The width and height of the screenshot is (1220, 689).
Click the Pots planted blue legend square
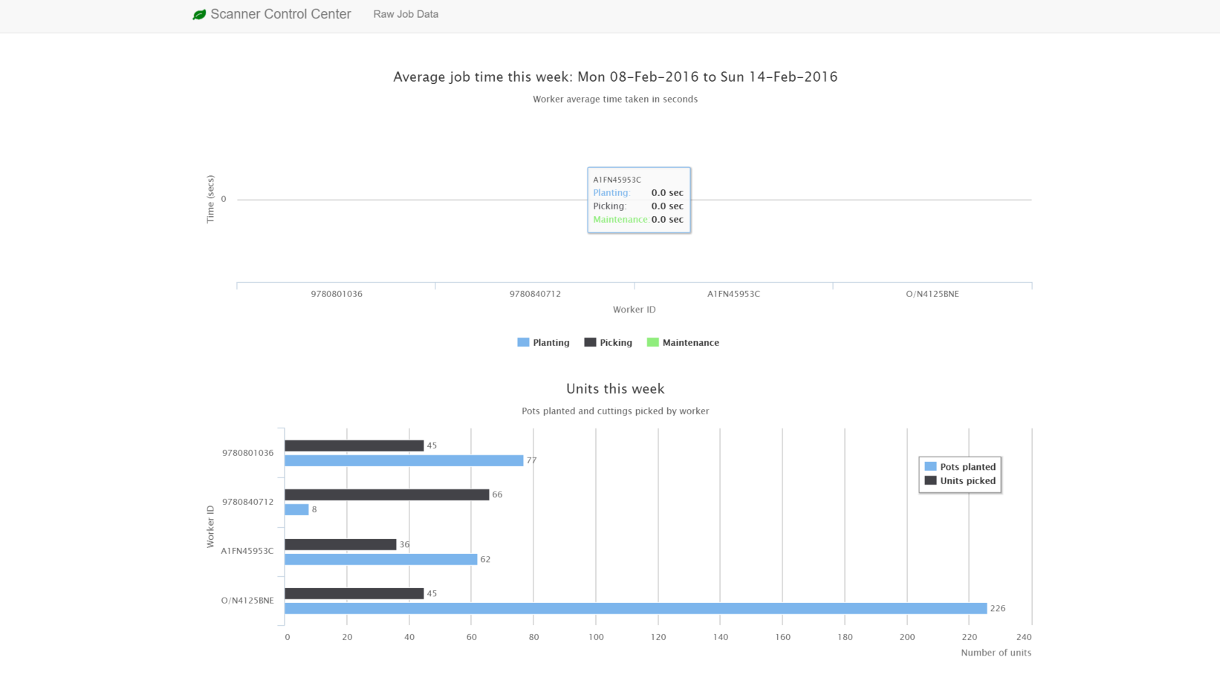(x=930, y=466)
